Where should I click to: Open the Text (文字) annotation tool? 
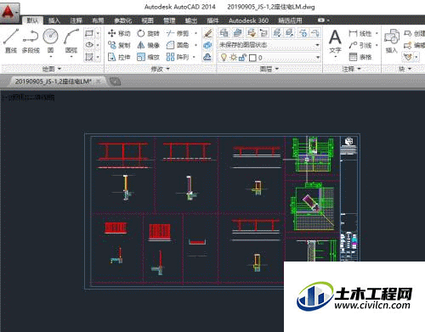pos(335,42)
